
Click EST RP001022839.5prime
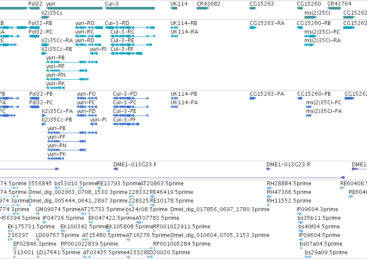tap(89, 244)
